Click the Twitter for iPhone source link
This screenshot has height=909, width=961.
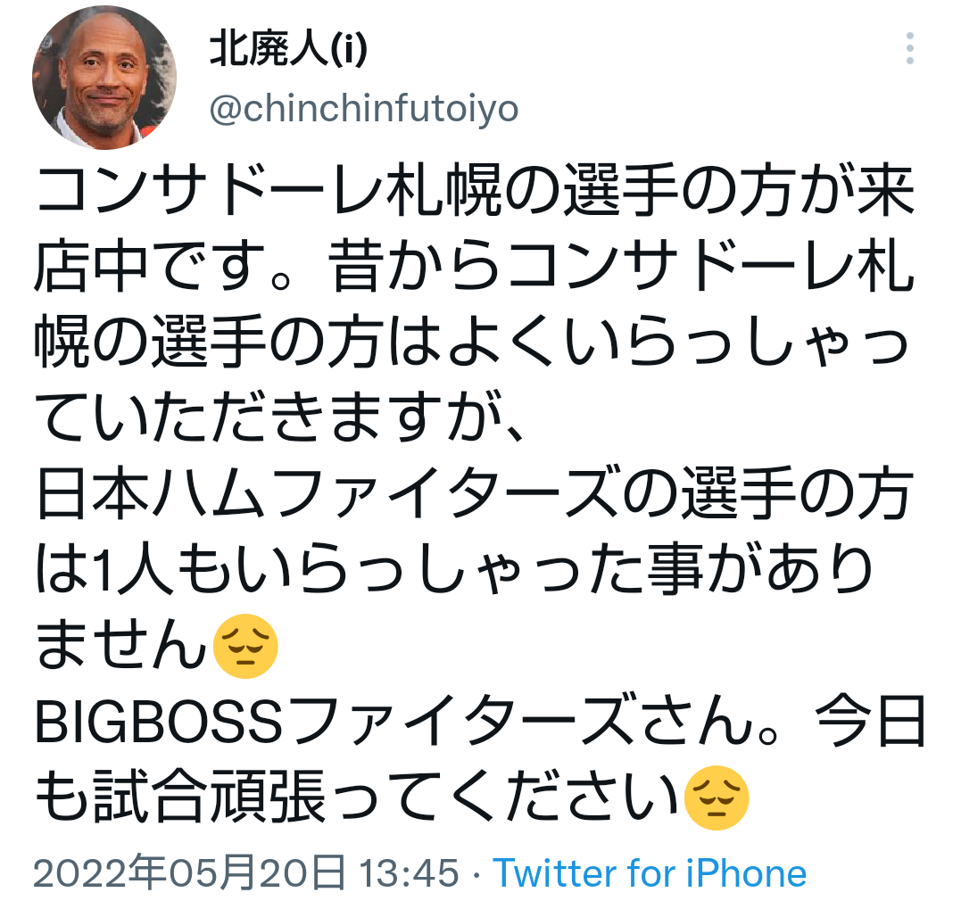[650, 872]
